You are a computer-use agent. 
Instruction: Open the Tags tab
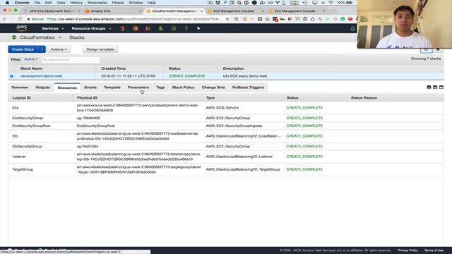tap(160, 87)
